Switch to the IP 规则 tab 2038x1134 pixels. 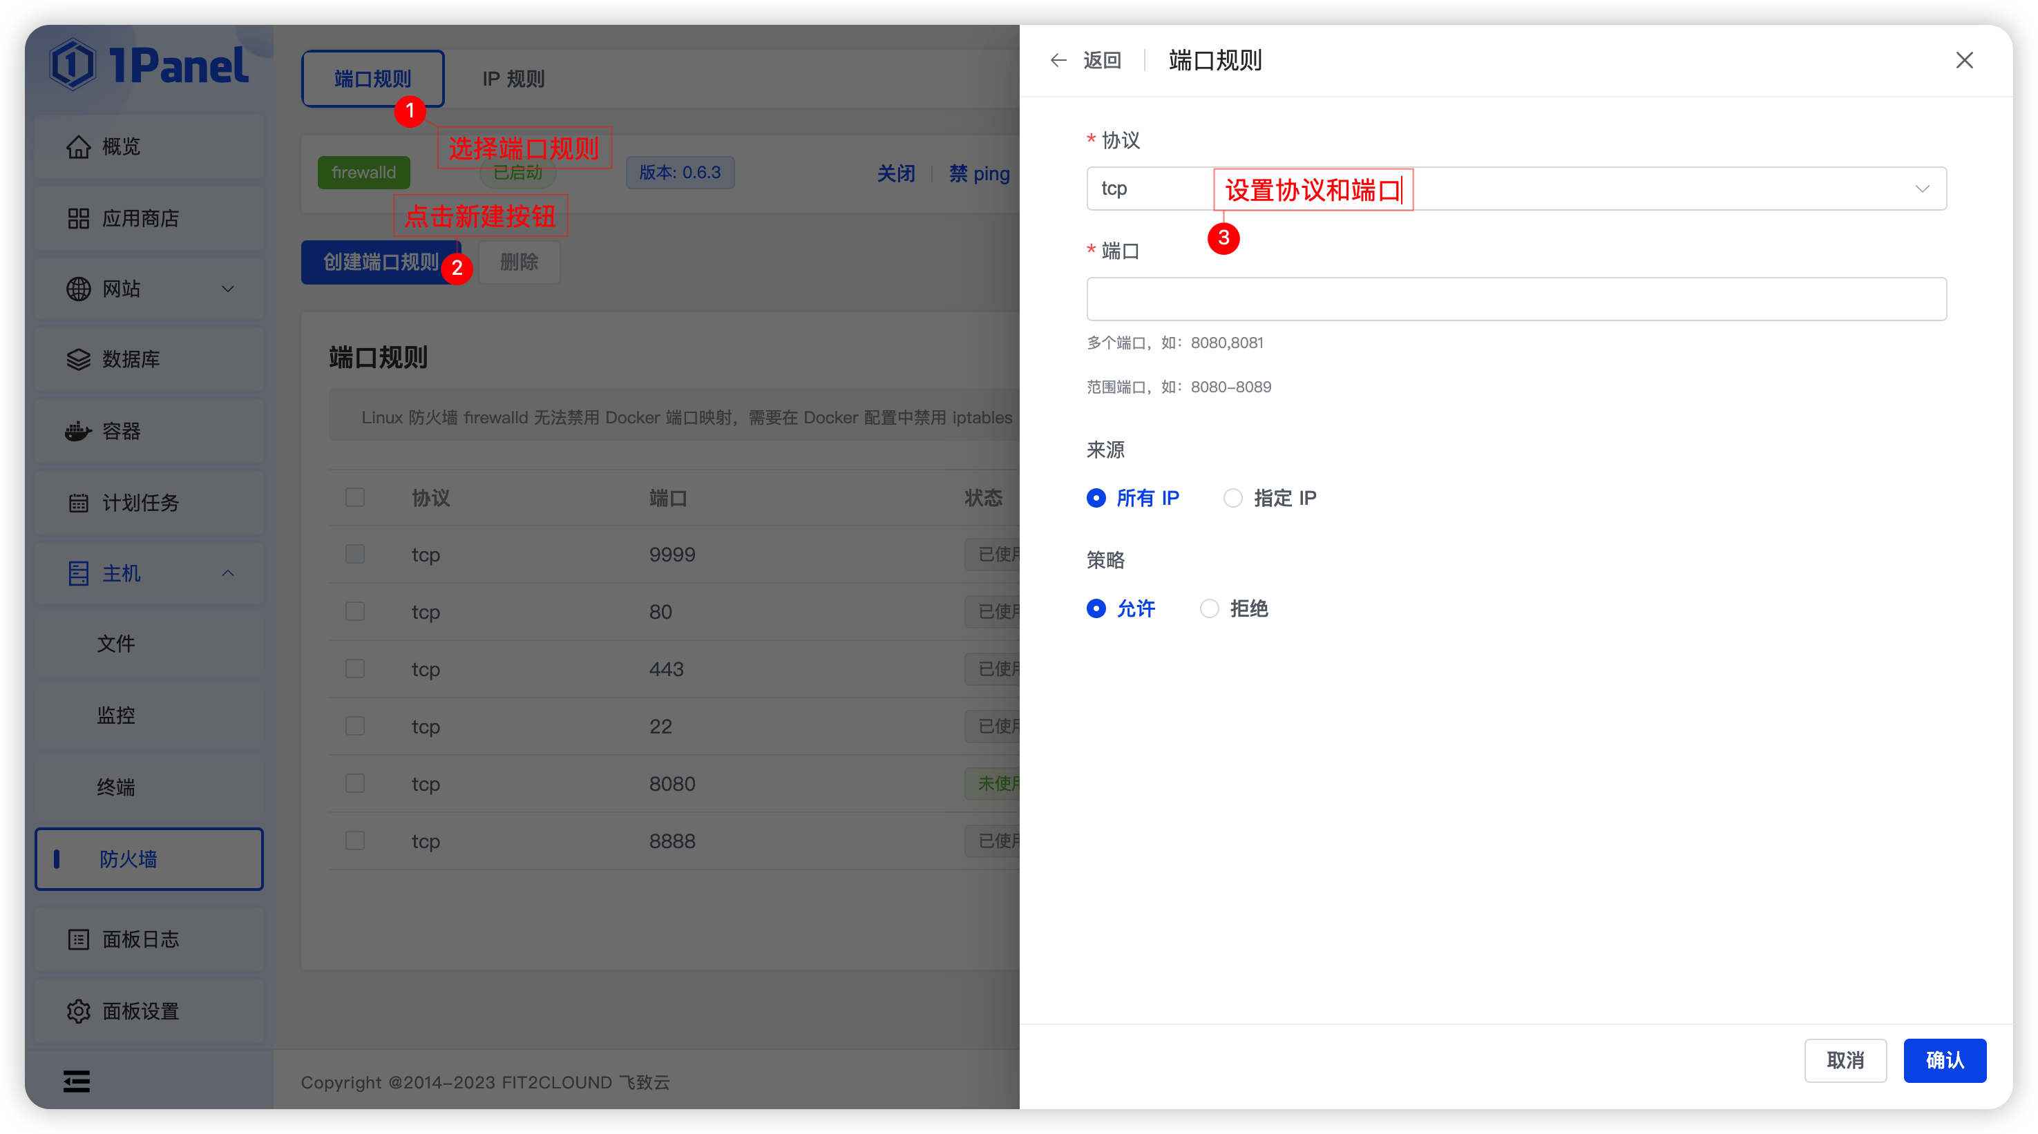[x=513, y=79]
